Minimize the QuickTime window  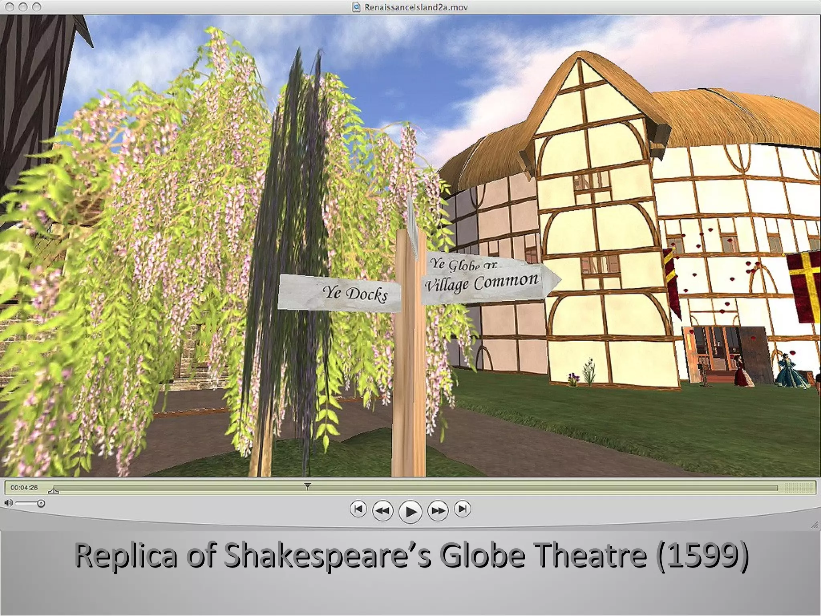(23, 7)
